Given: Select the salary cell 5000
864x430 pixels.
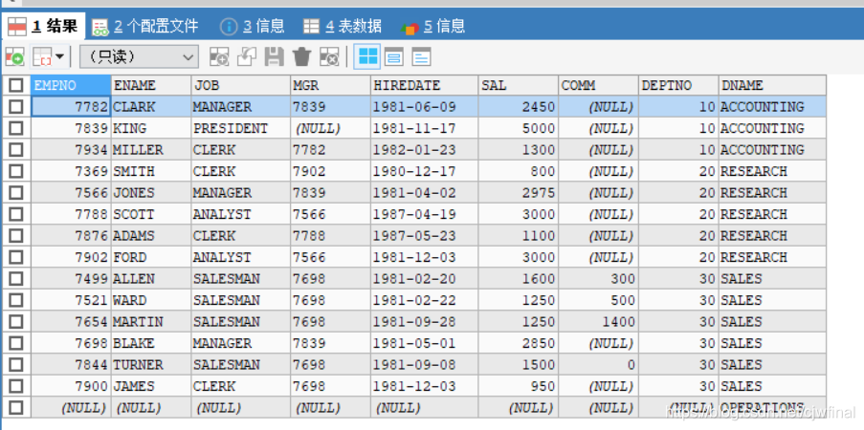Looking at the screenshot, I should tap(518, 128).
